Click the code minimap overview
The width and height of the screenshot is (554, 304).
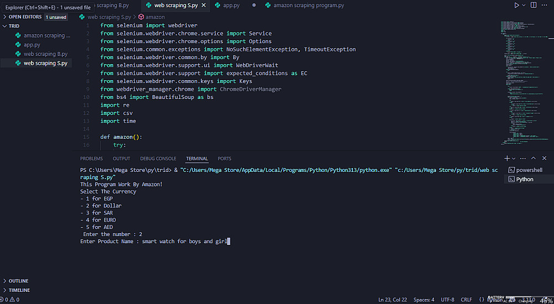coord(524,83)
